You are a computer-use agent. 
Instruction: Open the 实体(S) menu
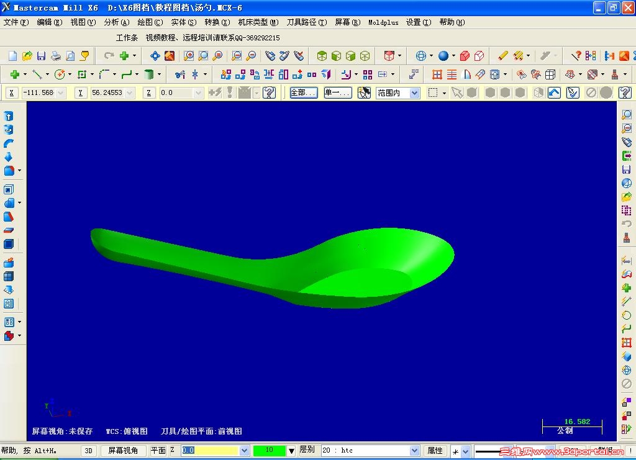coord(184,22)
